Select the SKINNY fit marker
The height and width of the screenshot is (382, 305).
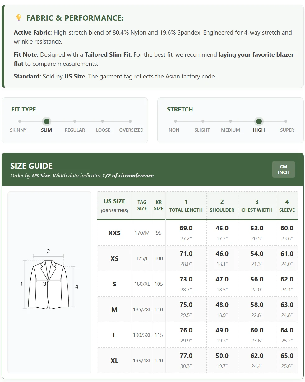(20, 121)
